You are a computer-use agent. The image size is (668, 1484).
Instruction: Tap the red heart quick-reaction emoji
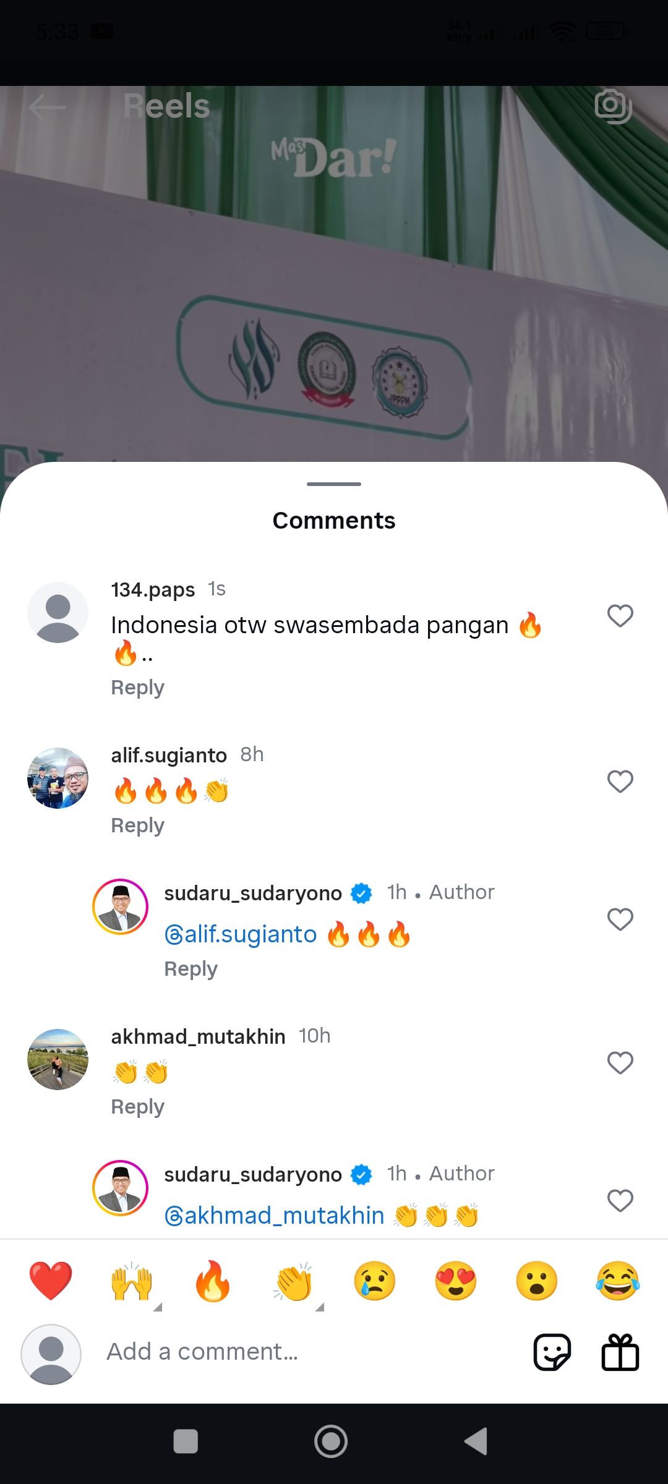coord(51,1281)
